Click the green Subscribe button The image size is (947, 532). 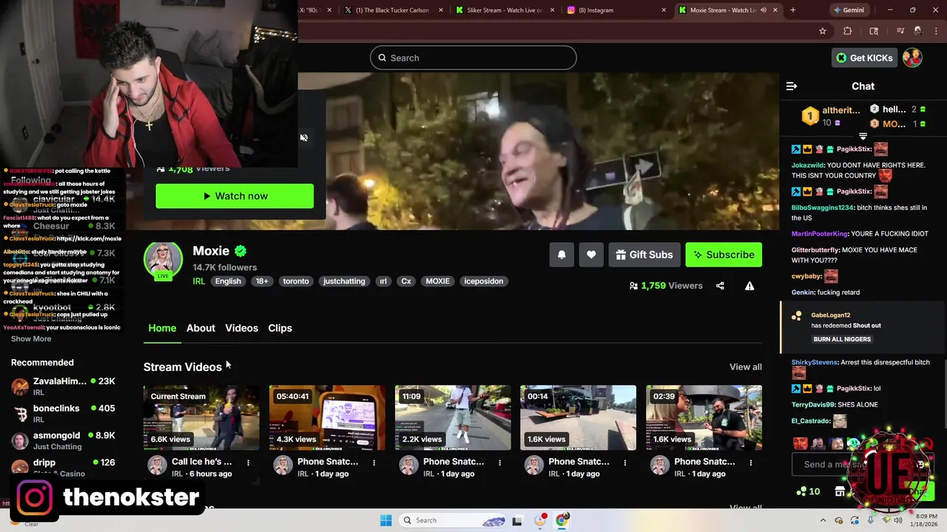point(724,255)
